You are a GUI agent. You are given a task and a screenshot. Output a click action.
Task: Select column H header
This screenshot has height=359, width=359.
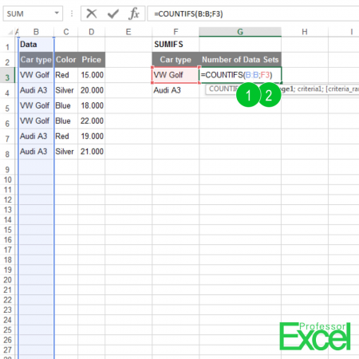[x=305, y=32]
